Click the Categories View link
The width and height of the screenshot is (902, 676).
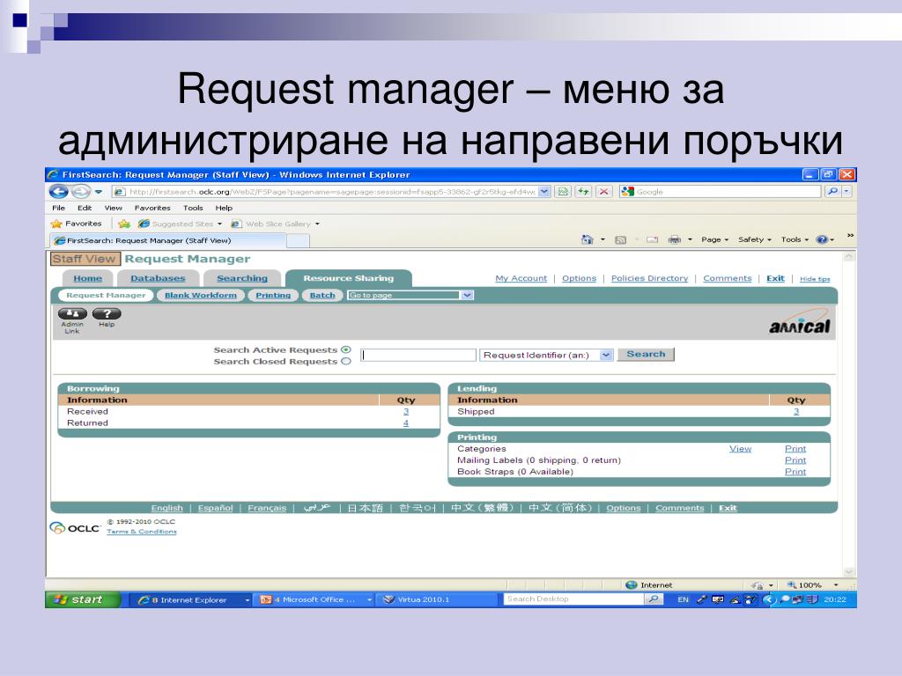[740, 449]
